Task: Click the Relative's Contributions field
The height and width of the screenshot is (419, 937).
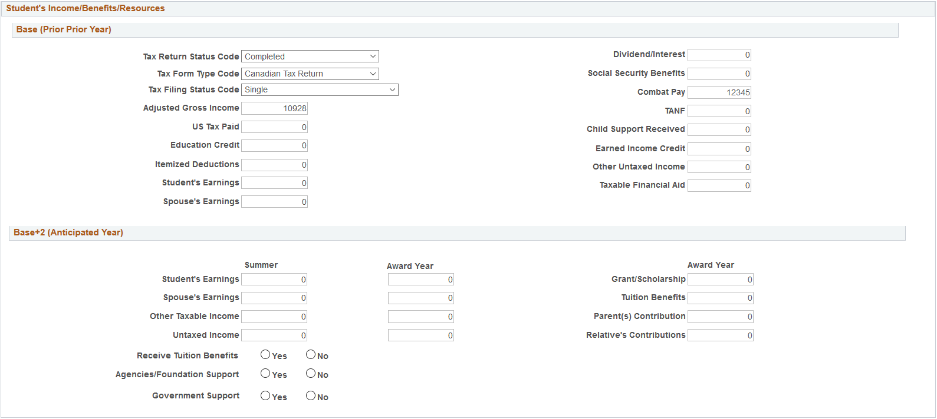Action: 721,335
